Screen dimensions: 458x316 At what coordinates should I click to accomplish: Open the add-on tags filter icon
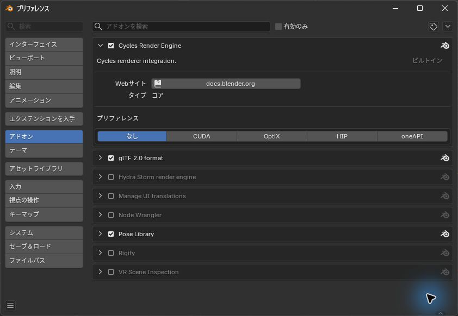pyautogui.click(x=433, y=27)
